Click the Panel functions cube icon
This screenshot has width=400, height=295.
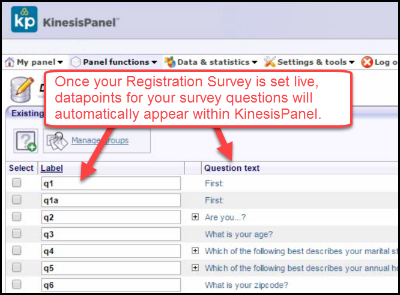76,62
